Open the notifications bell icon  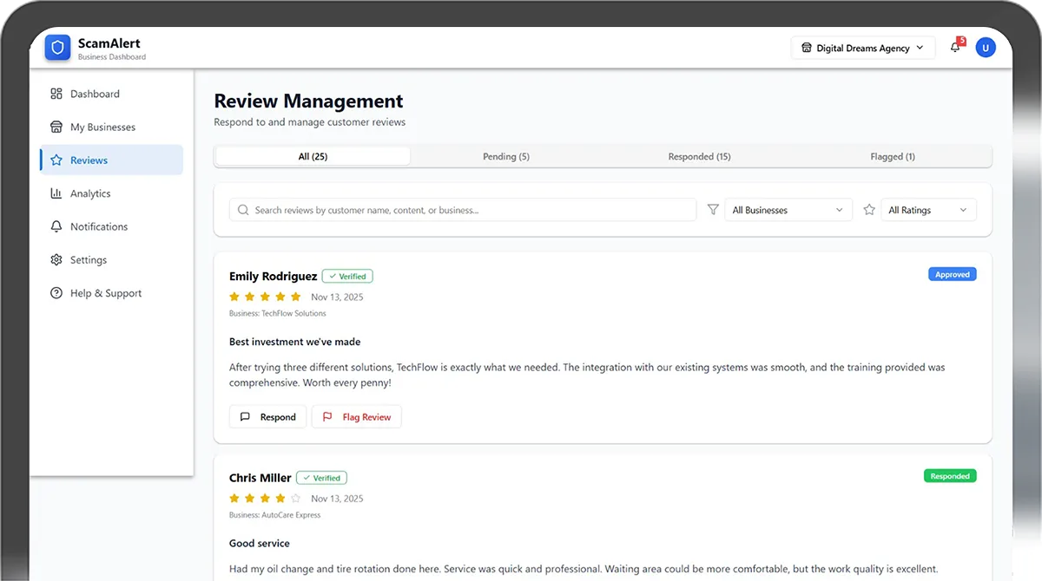[x=955, y=49]
